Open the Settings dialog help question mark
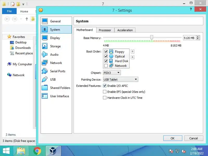This screenshot has width=208, height=156. click(191, 9)
